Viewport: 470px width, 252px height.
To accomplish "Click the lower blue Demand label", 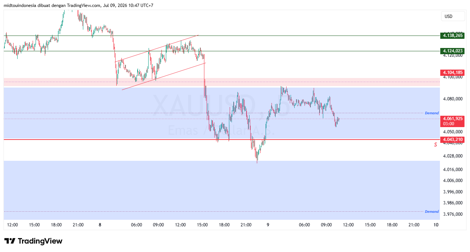I will [432, 212].
